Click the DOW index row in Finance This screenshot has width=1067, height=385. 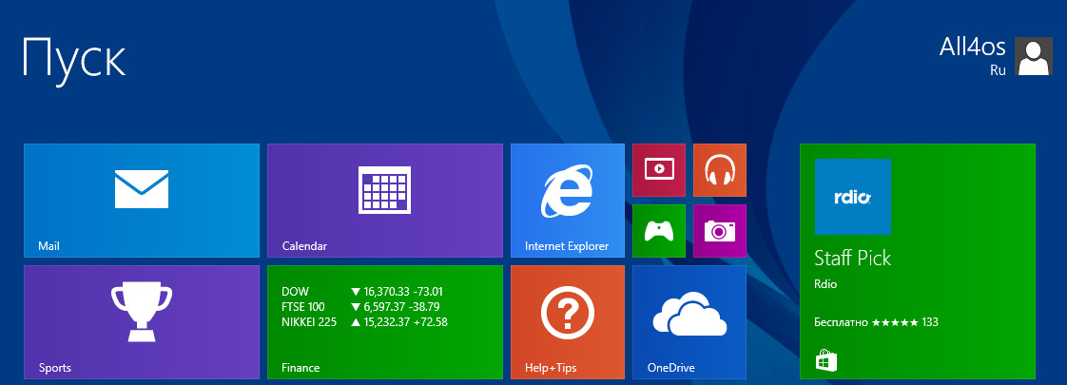coord(362,291)
